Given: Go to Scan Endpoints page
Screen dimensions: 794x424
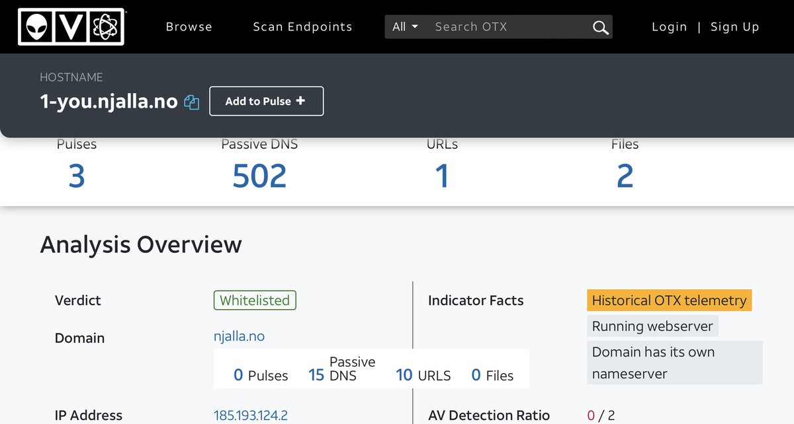Looking at the screenshot, I should [302, 27].
